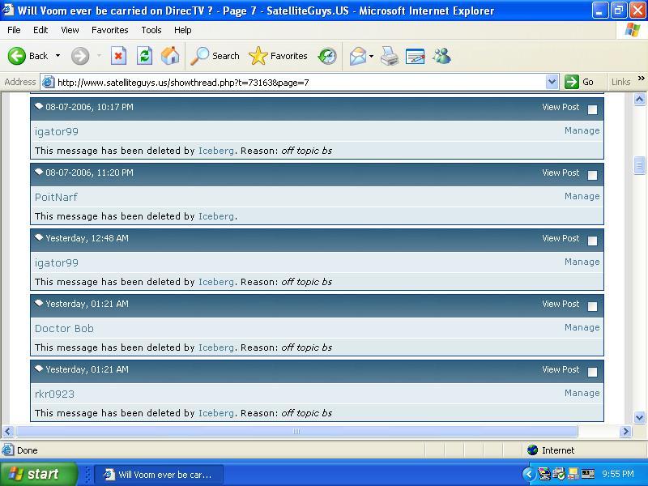
Task: Click Manage on PoitNarf's post
Action: tap(582, 196)
